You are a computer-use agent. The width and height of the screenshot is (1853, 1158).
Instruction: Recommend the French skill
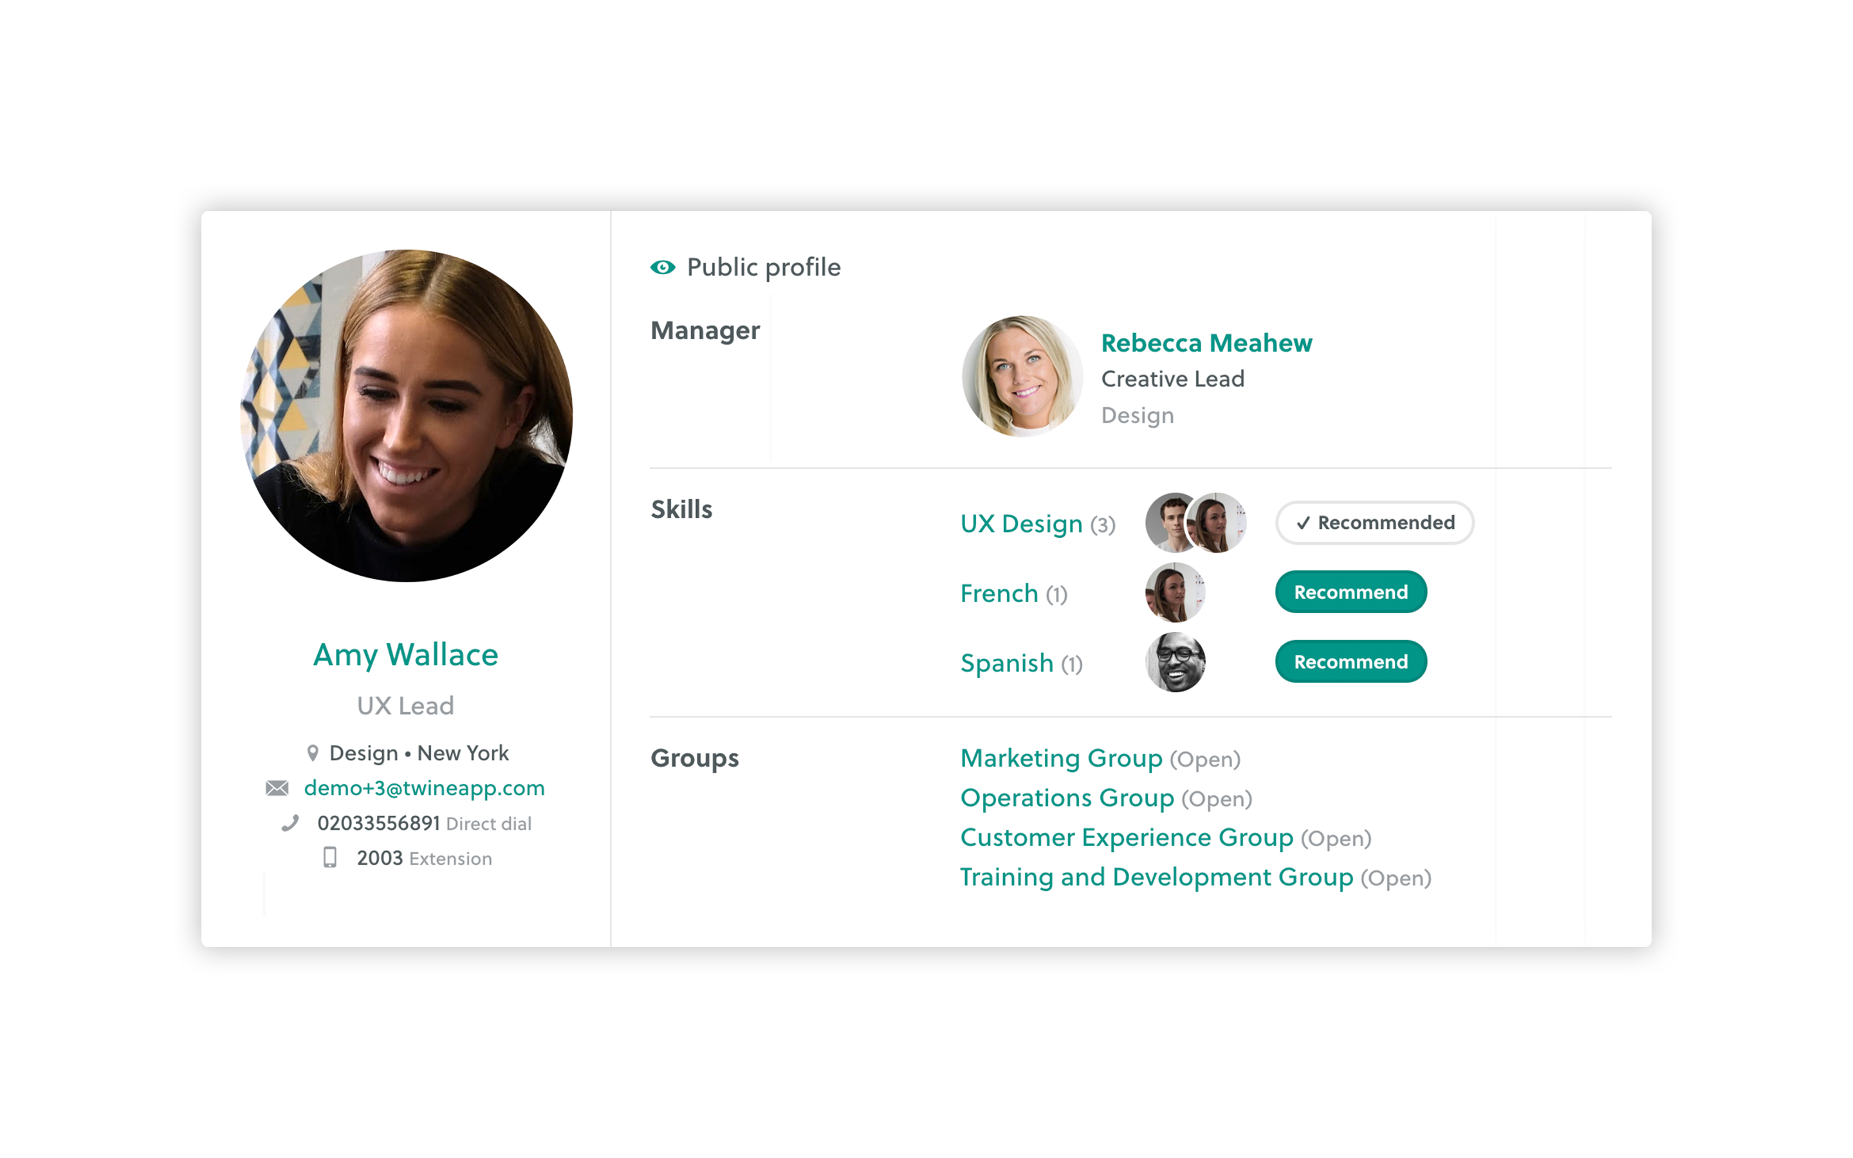(x=1351, y=592)
